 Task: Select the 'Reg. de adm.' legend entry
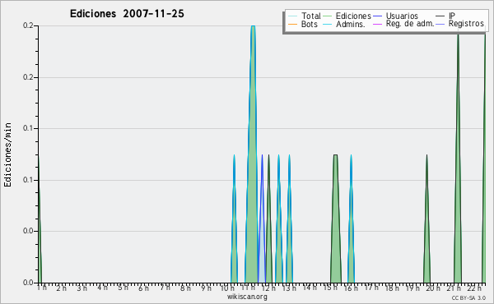click(x=403, y=24)
